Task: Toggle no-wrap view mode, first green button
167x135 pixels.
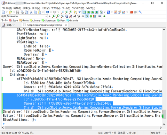Action: pos(84,12)
